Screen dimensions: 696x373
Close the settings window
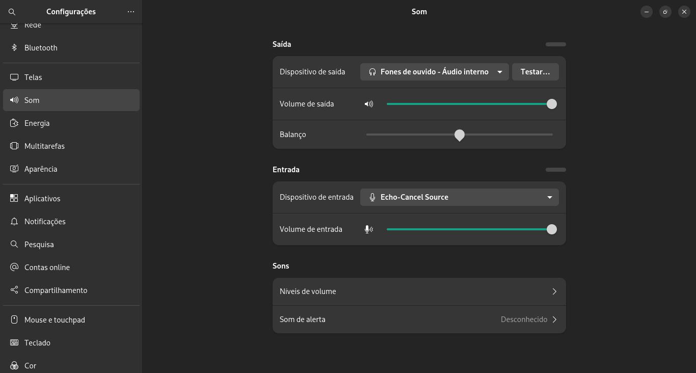coord(684,12)
